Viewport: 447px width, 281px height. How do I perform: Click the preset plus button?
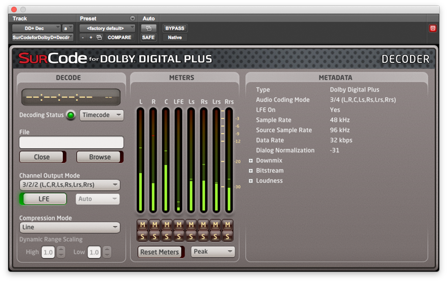(x=91, y=37)
